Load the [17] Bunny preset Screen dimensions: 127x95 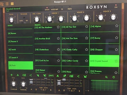point(105,38)
